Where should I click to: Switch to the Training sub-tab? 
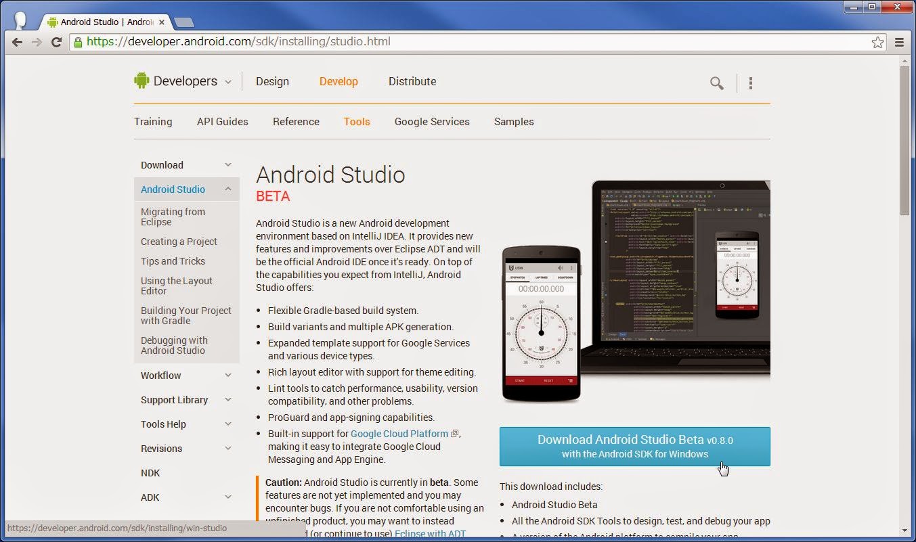click(x=153, y=122)
